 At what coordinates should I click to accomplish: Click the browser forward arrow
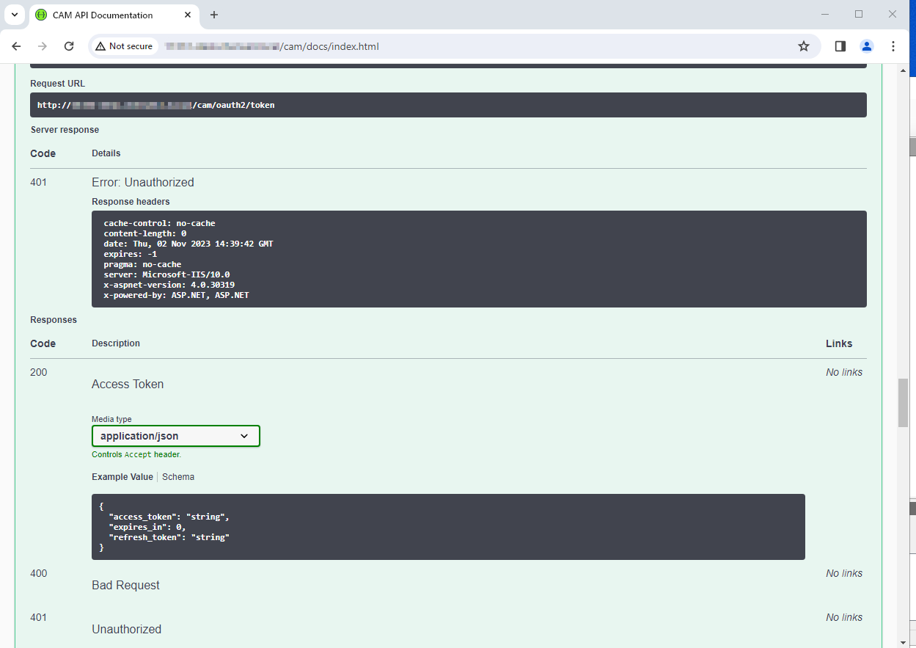pos(43,46)
